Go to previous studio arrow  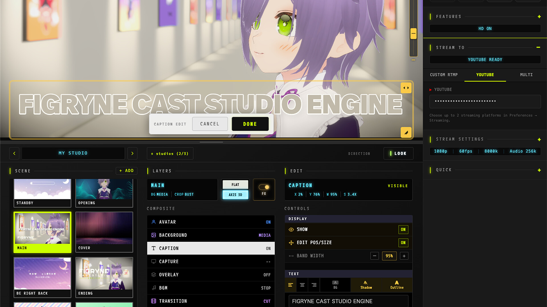pyautogui.click(x=14, y=153)
